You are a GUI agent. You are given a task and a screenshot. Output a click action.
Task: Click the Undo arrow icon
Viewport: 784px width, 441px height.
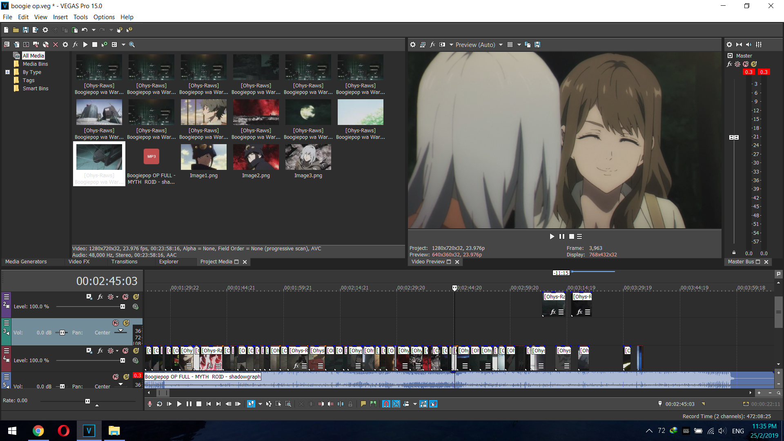pos(85,30)
